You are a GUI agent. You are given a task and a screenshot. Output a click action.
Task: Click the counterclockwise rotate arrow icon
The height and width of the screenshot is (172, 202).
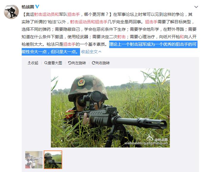pos(70,63)
